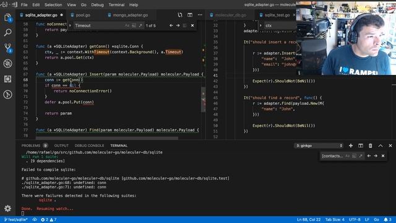Show the PROBLEMS panel tab
The width and height of the screenshot is (396, 223).
pyautogui.click(x=31, y=146)
